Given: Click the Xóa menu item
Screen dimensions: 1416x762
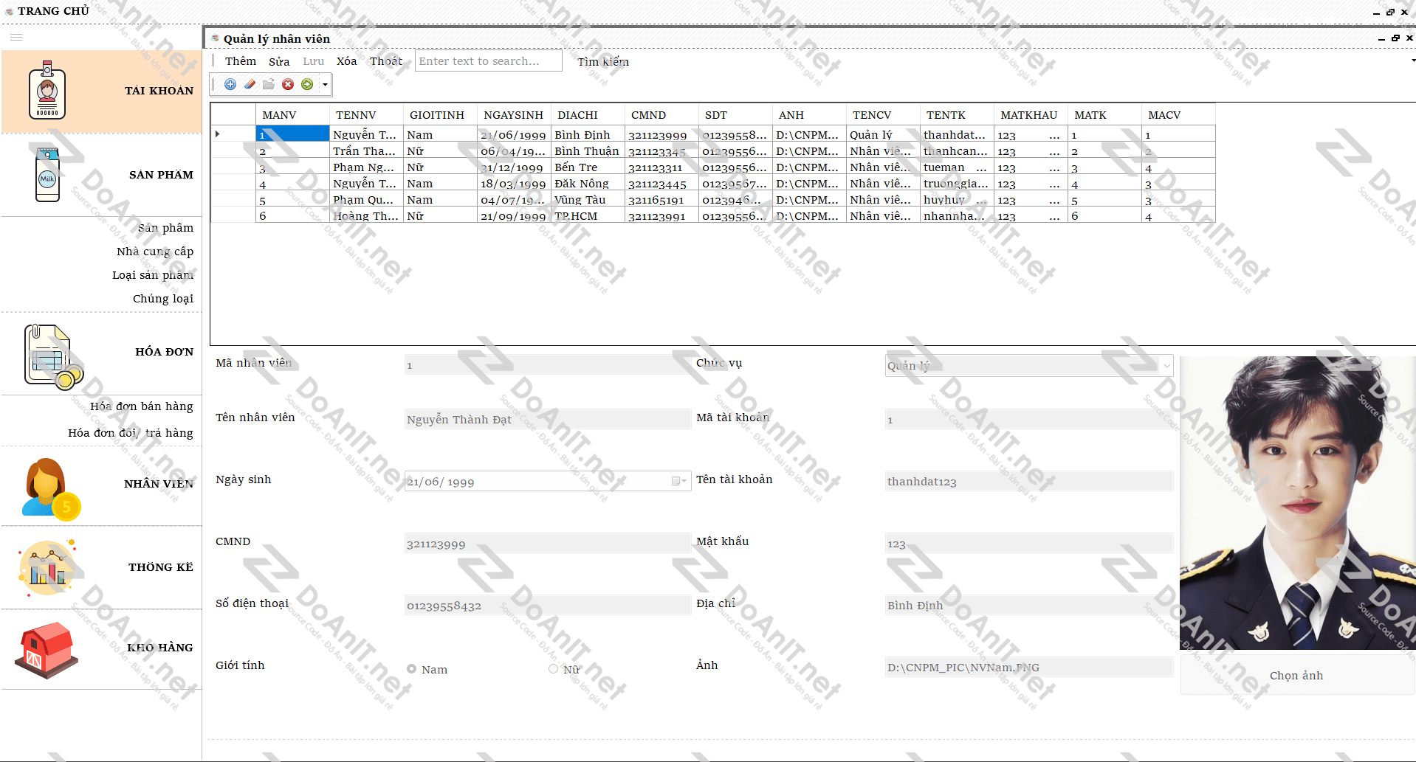Looking at the screenshot, I should coord(346,61).
